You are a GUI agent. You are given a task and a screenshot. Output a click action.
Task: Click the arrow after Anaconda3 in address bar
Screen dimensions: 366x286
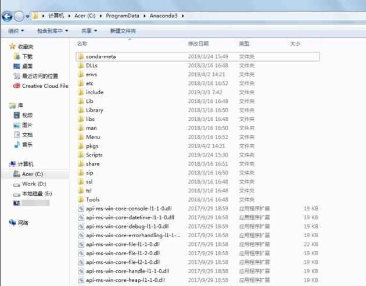click(184, 16)
